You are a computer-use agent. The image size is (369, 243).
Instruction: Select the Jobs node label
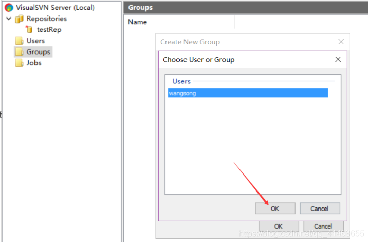(x=34, y=63)
